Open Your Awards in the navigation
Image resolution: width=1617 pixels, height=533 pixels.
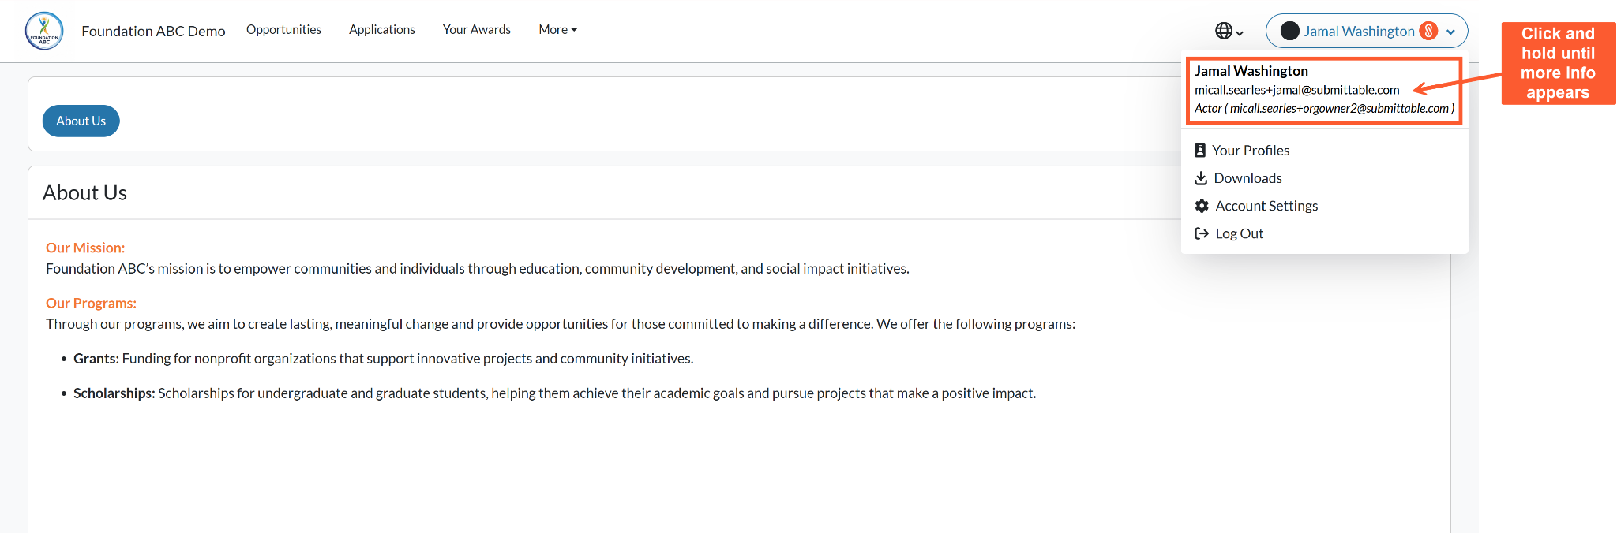coord(477,29)
